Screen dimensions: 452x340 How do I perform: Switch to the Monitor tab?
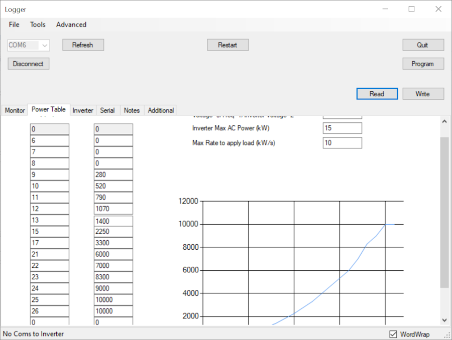(x=15, y=110)
